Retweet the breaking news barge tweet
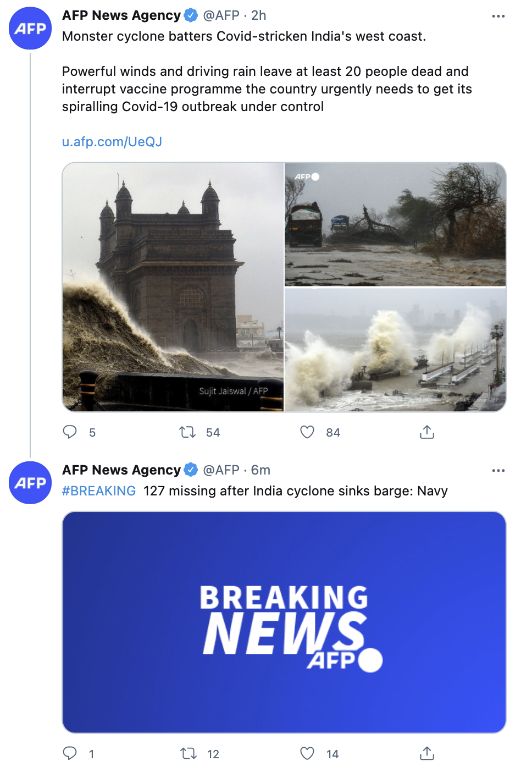Screen dimensions: 521x772 point(189,753)
